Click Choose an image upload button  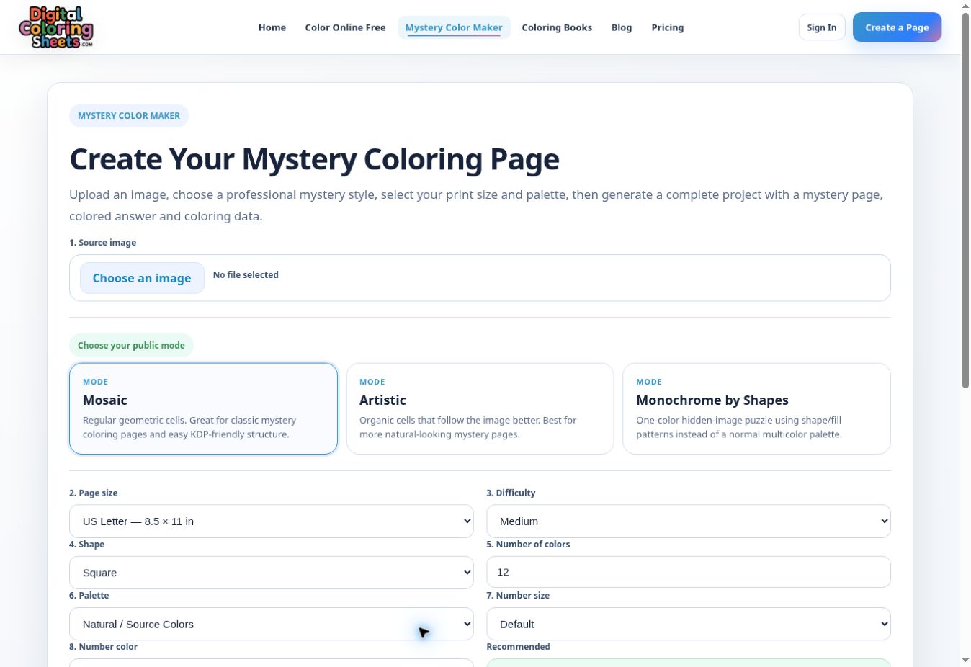(142, 278)
